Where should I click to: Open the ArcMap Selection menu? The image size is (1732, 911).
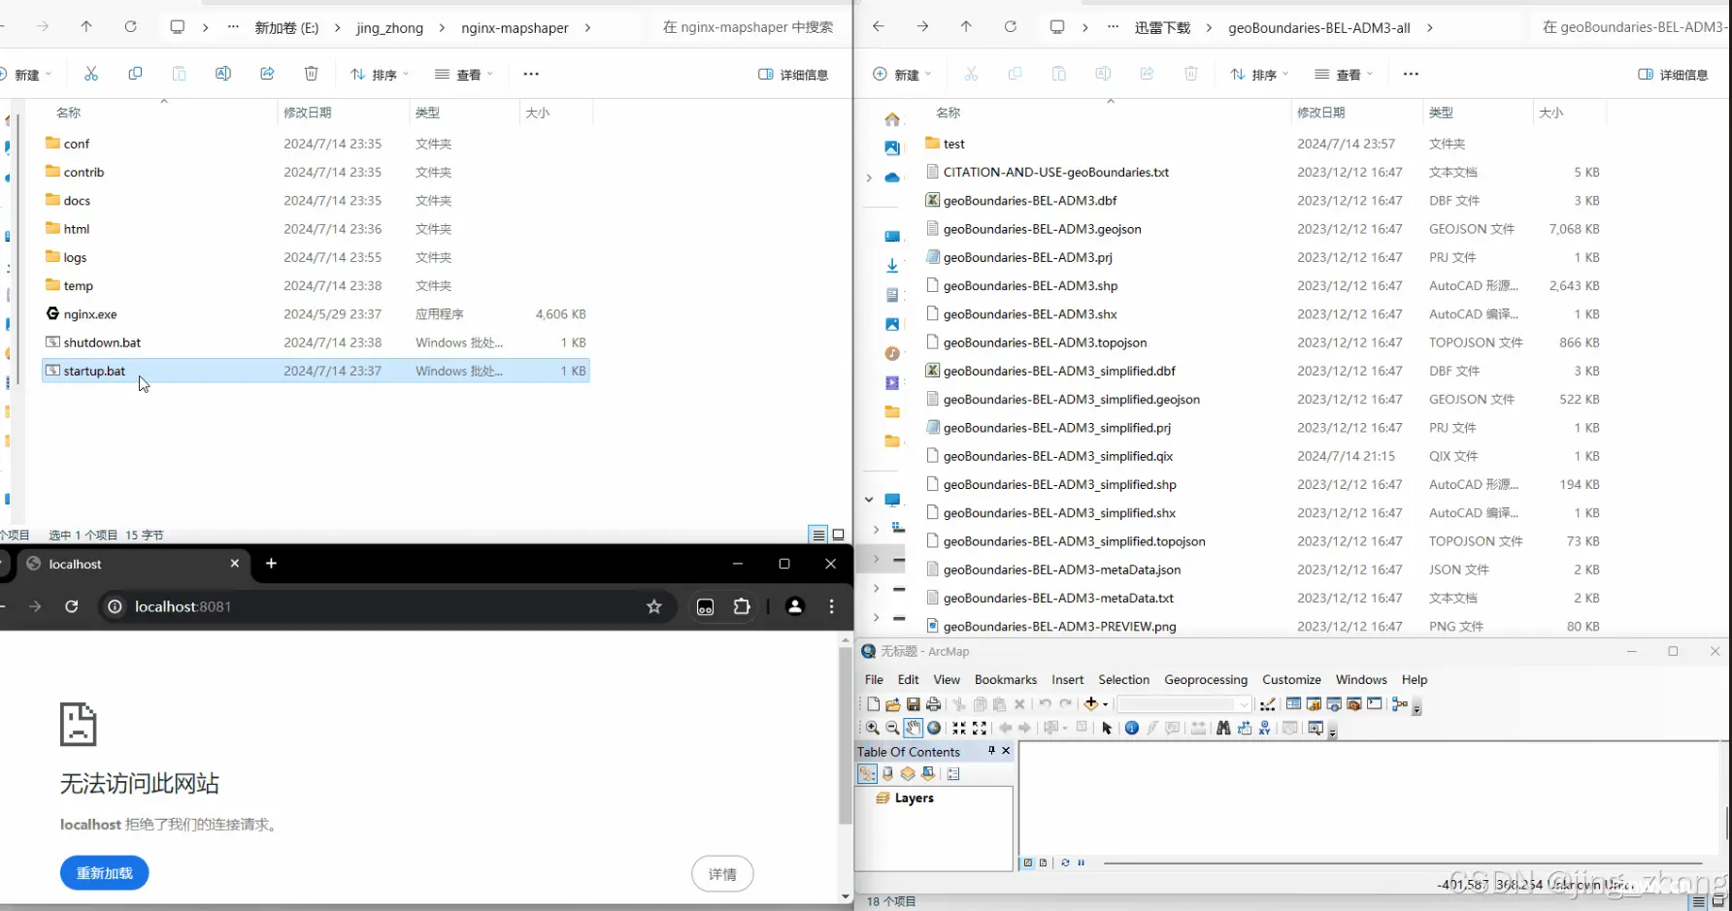click(x=1123, y=679)
